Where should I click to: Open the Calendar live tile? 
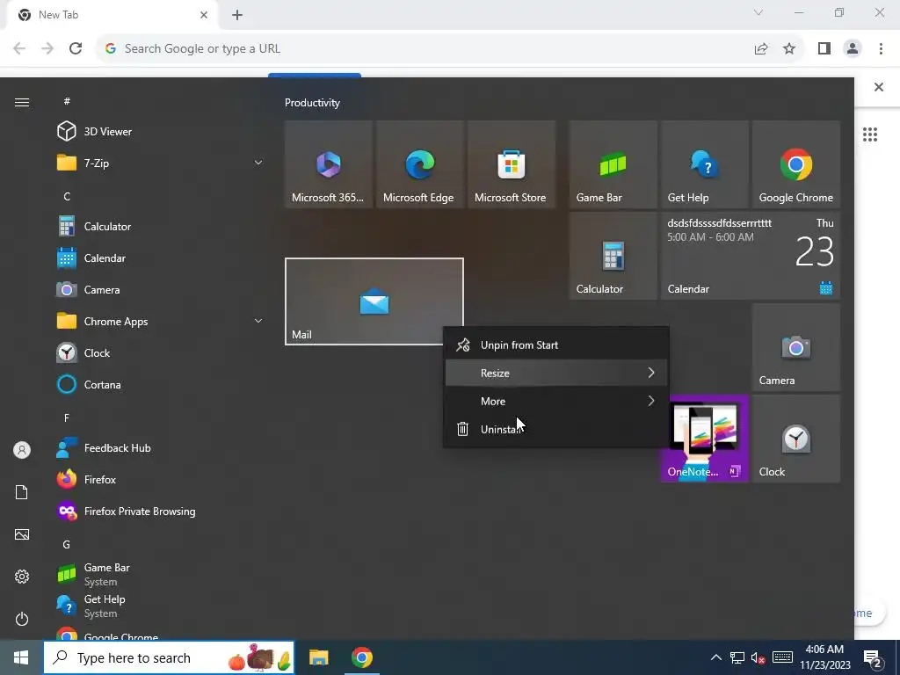(x=751, y=256)
